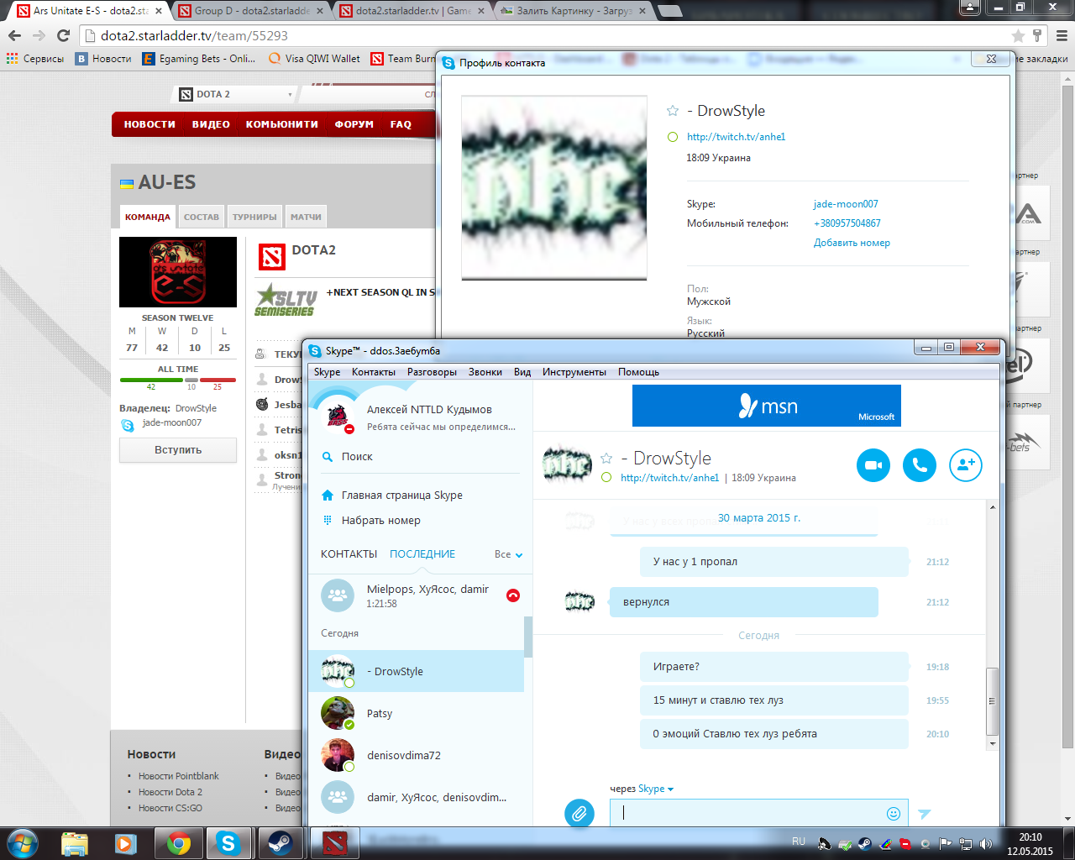Click 'Добавить номер' in the contact profile
This screenshot has width=1075, height=860.
(x=852, y=243)
